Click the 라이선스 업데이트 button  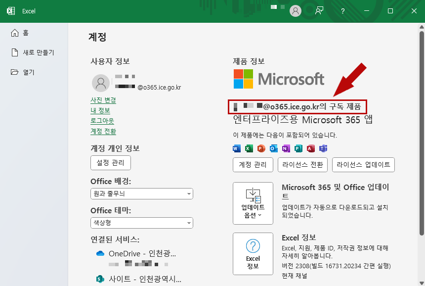[363, 165]
